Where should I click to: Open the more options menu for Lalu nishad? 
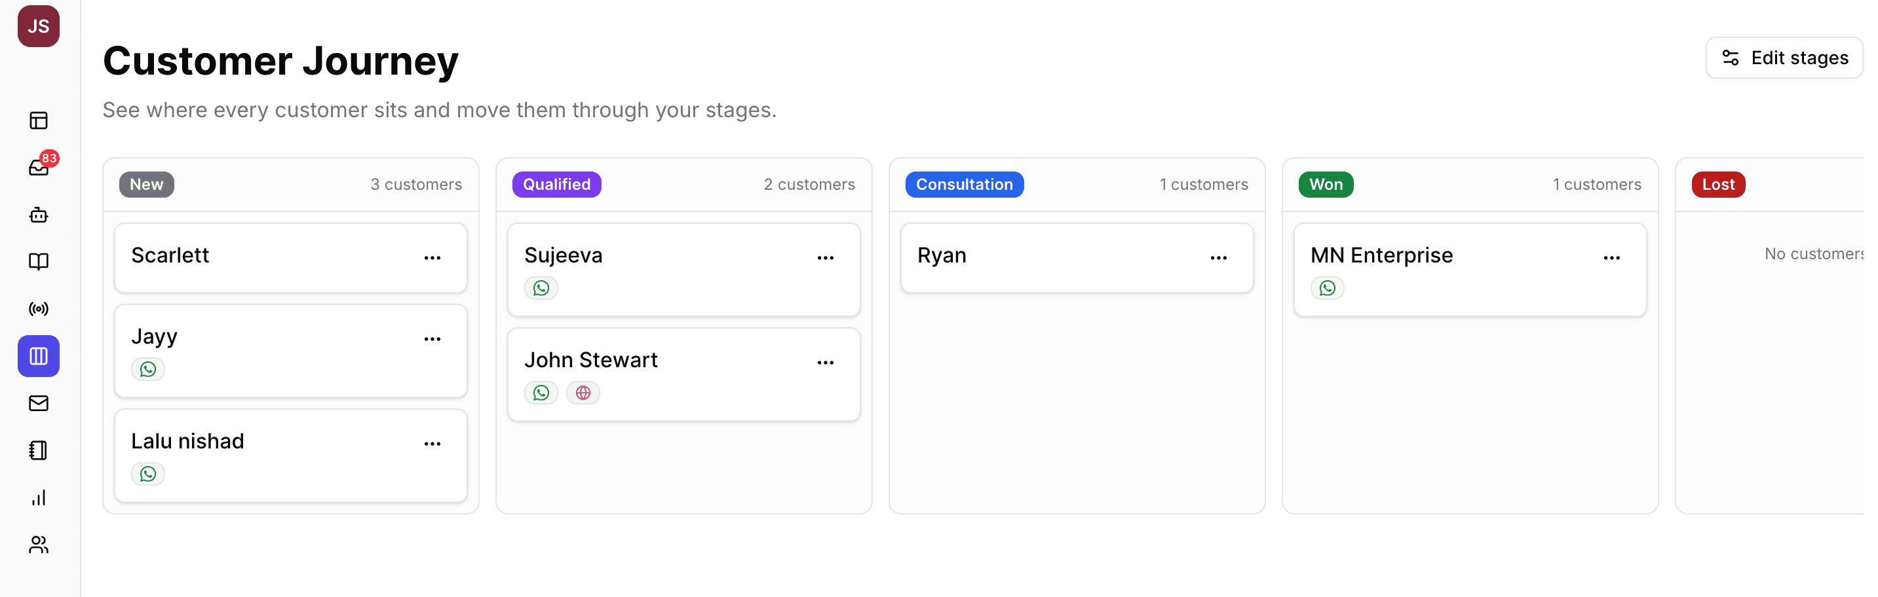point(432,444)
